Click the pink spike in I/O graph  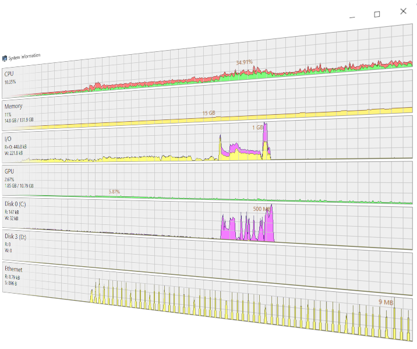(266, 139)
